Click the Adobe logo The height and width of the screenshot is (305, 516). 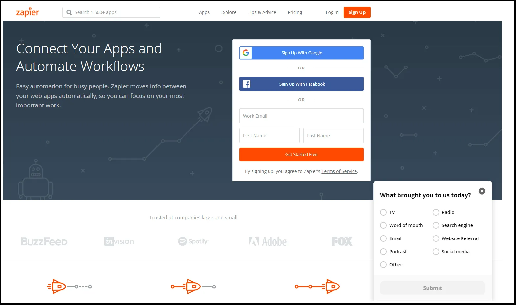268,241
